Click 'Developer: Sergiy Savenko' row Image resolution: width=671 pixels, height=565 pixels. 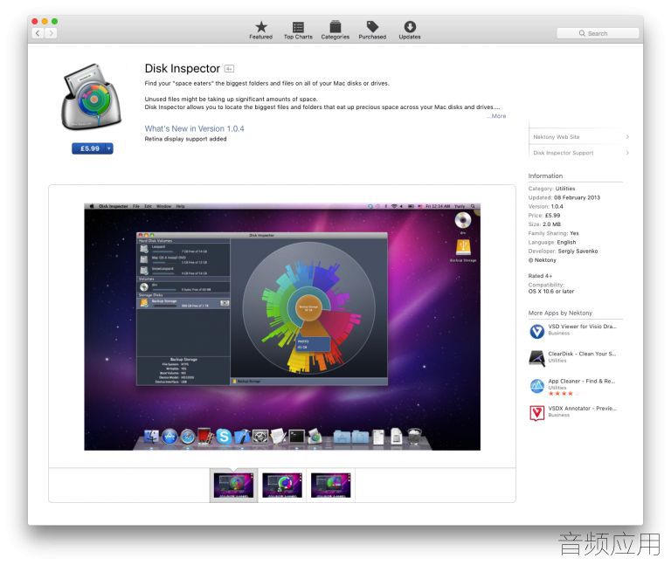[x=563, y=251]
